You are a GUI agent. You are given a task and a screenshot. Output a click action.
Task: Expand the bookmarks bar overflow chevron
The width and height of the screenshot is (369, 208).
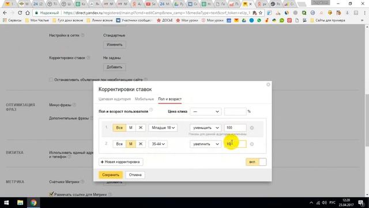tap(362, 21)
